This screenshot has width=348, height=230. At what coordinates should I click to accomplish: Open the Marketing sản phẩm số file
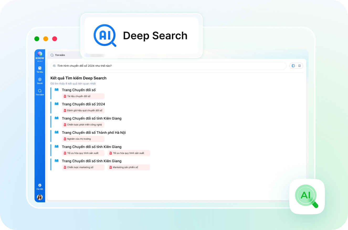coord(129,167)
